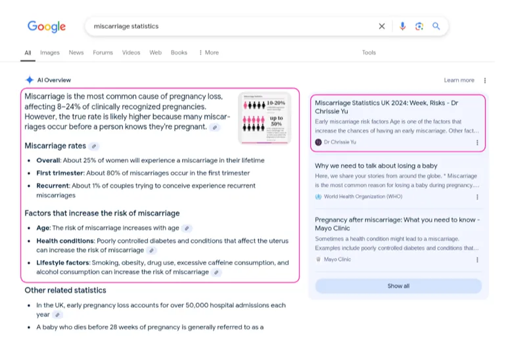
Task: Switch to the Web tab
Action: coord(156,53)
